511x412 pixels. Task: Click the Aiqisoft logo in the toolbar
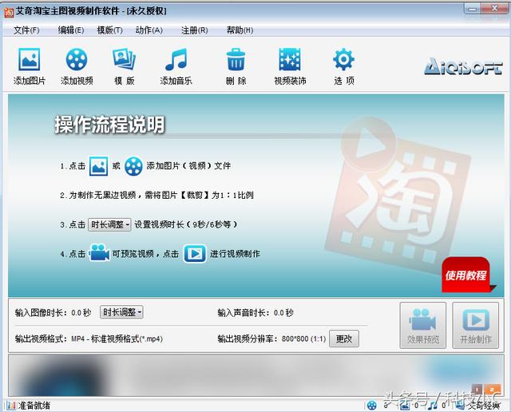[463, 66]
